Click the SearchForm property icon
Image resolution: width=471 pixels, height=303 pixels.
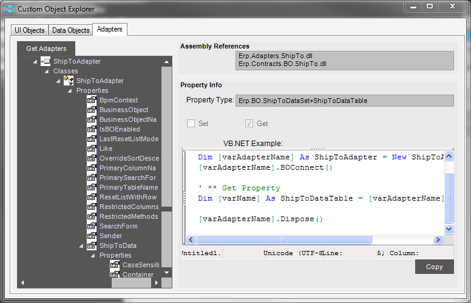92,226
